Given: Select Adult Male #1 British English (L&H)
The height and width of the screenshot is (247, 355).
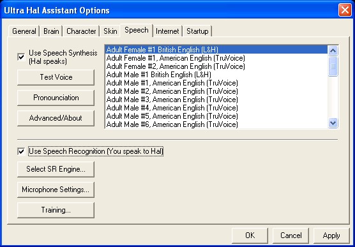Looking at the screenshot, I should tap(216, 75).
